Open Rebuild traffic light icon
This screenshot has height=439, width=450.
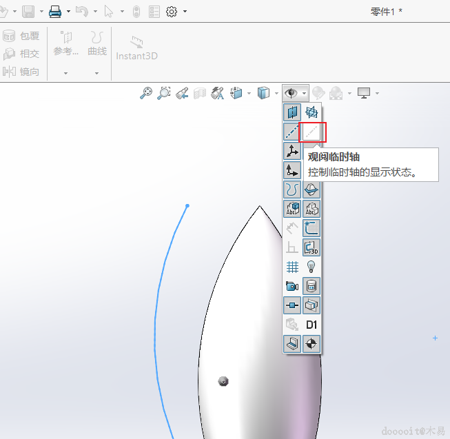pos(136,12)
